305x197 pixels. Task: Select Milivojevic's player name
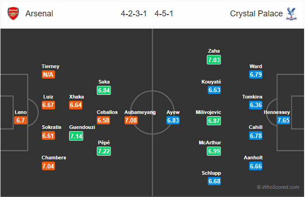coord(208,112)
